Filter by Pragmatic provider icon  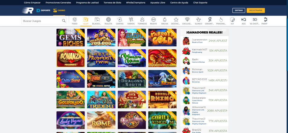tap(221, 20)
